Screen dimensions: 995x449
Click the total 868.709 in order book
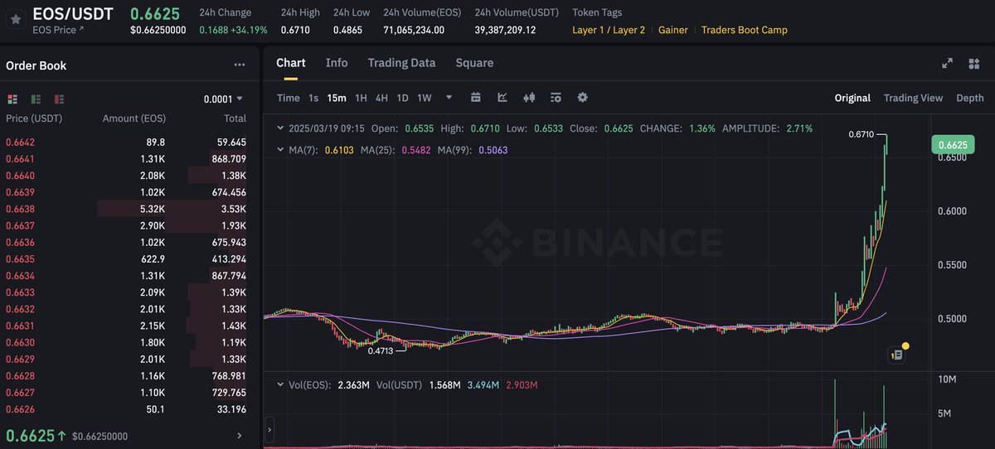point(229,159)
